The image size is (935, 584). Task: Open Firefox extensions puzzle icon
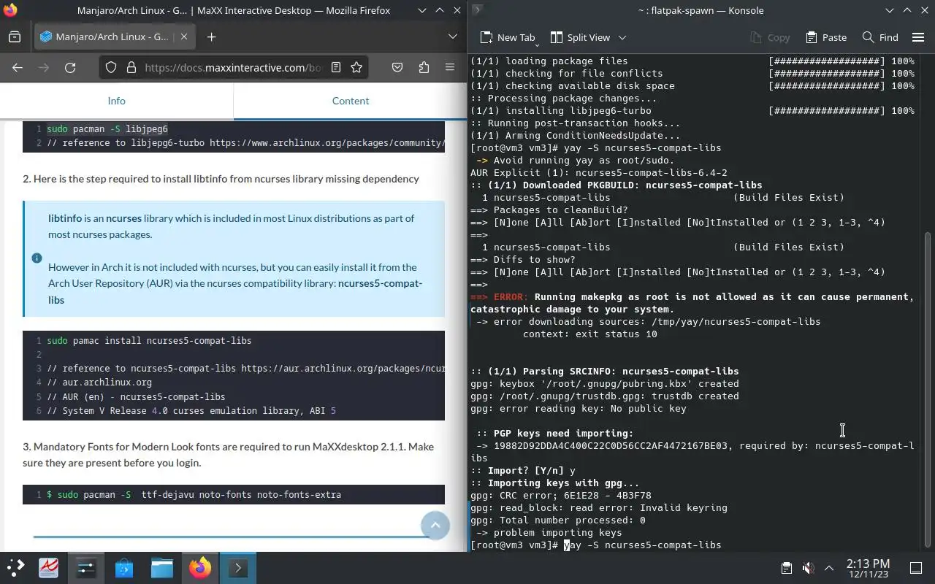(424, 67)
